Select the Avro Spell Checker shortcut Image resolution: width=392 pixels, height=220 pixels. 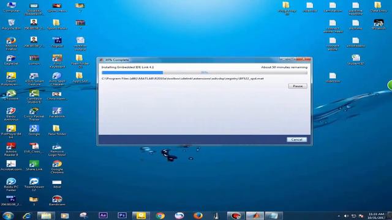57,79
